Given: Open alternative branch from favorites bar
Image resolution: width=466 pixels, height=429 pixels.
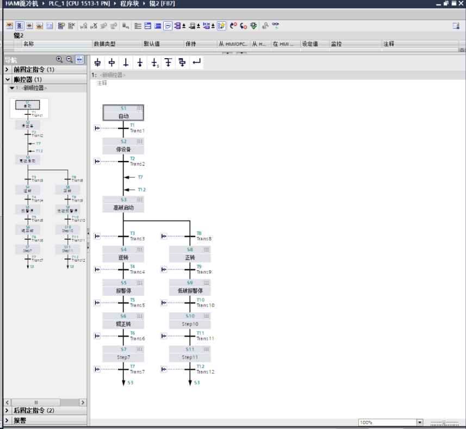Looking at the screenshot, I should point(168,63).
